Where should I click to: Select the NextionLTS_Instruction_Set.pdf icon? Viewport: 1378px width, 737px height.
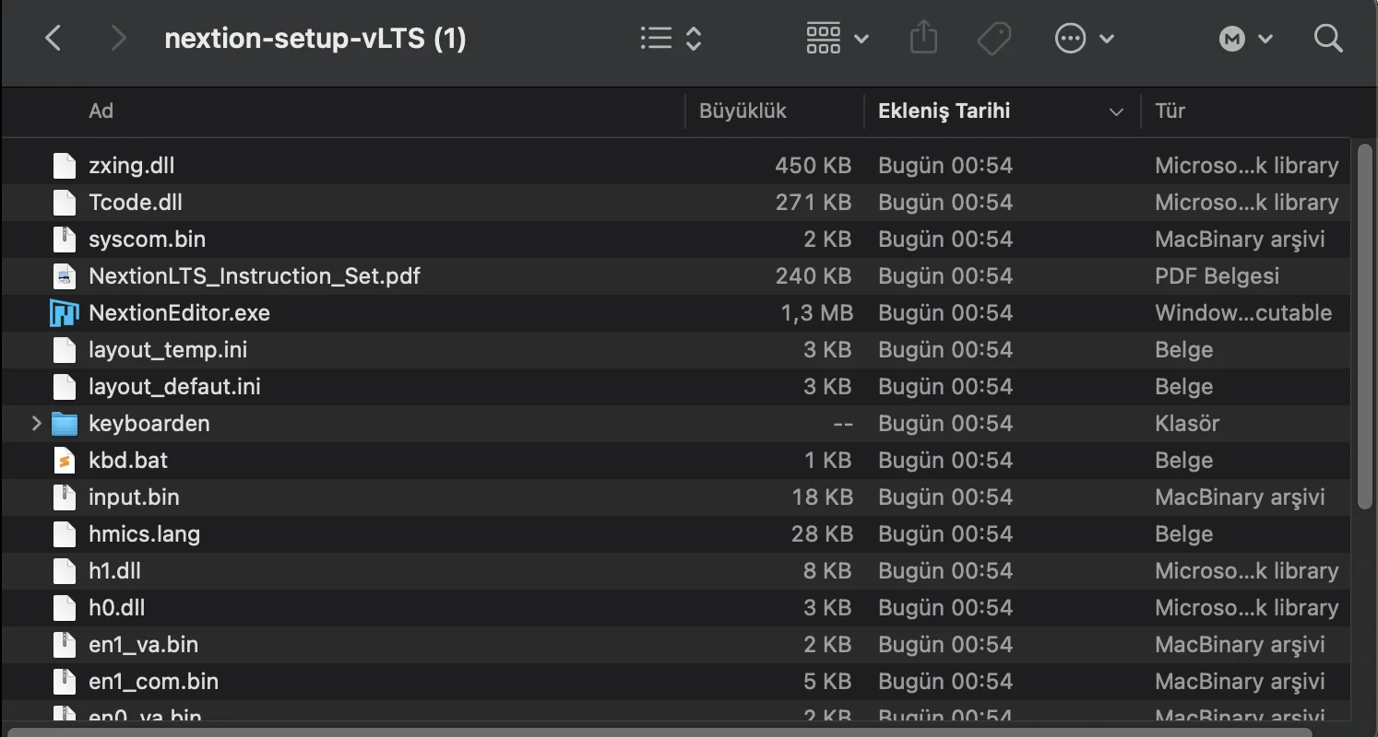64,276
